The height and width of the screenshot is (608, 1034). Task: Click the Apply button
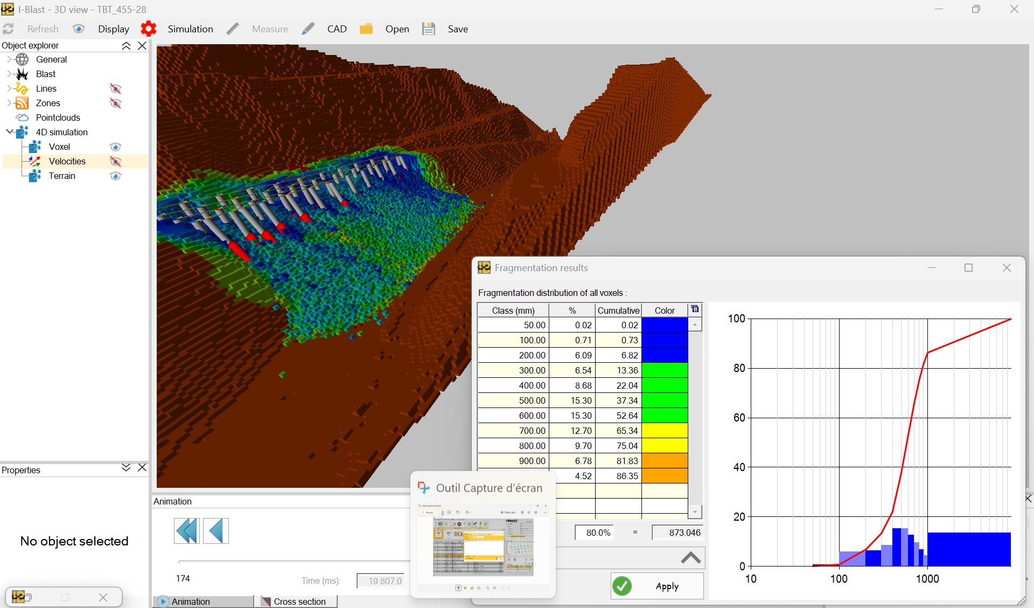point(656,586)
